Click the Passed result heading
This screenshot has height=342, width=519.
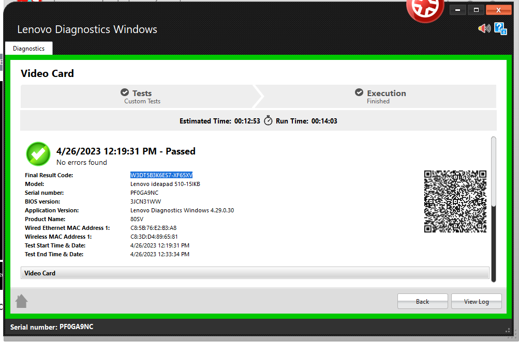(126, 151)
